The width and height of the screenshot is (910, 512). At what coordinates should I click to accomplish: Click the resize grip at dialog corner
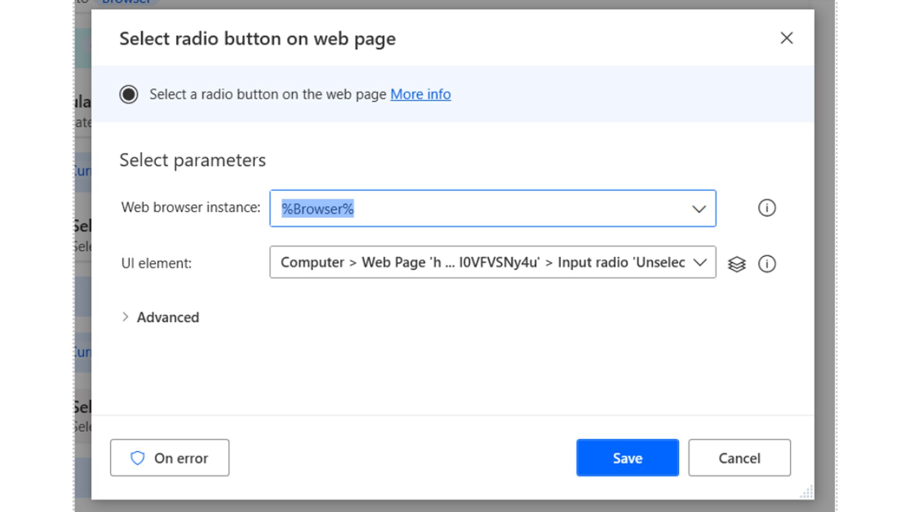point(806,492)
